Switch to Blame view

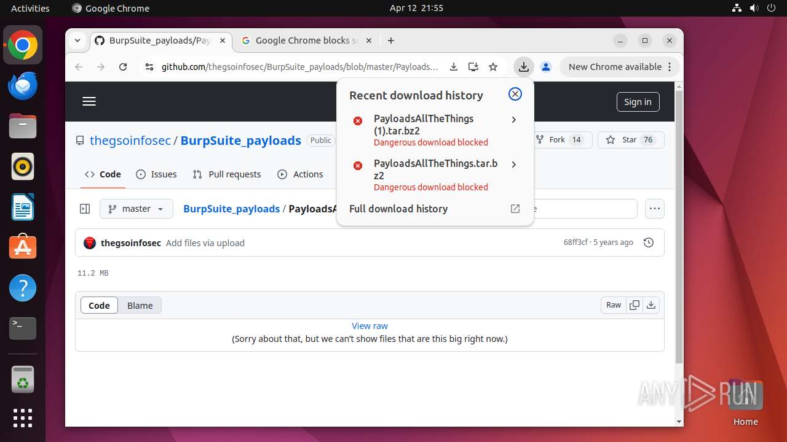140,305
